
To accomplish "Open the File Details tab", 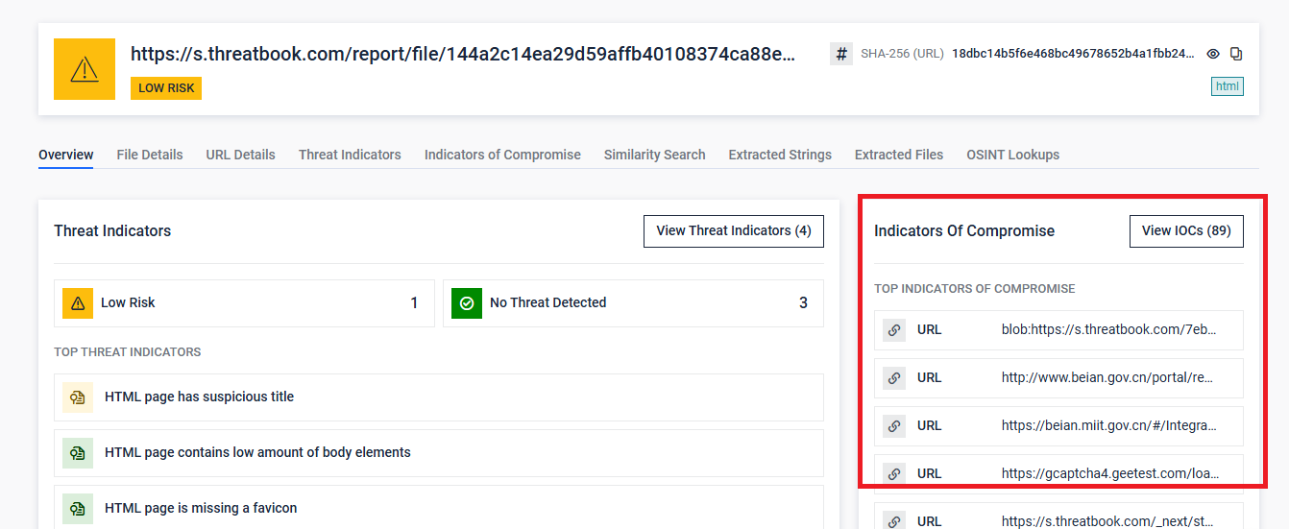I will tap(150, 155).
